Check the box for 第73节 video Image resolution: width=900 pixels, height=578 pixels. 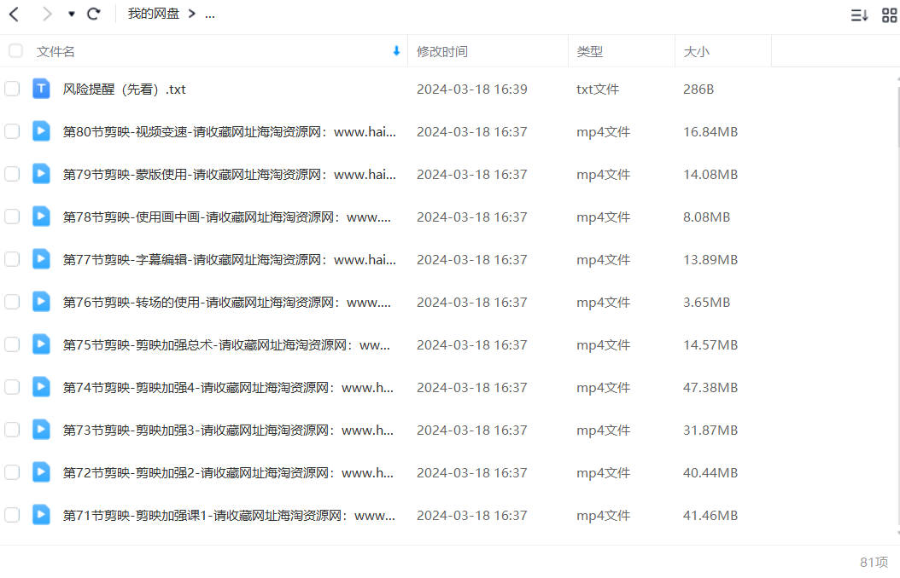click(x=12, y=430)
